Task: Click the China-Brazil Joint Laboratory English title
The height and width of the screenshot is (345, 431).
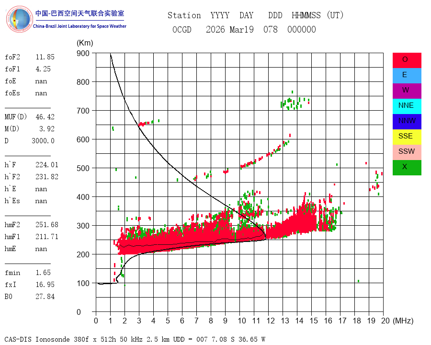Action: pyautogui.click(x=79, y=26)
